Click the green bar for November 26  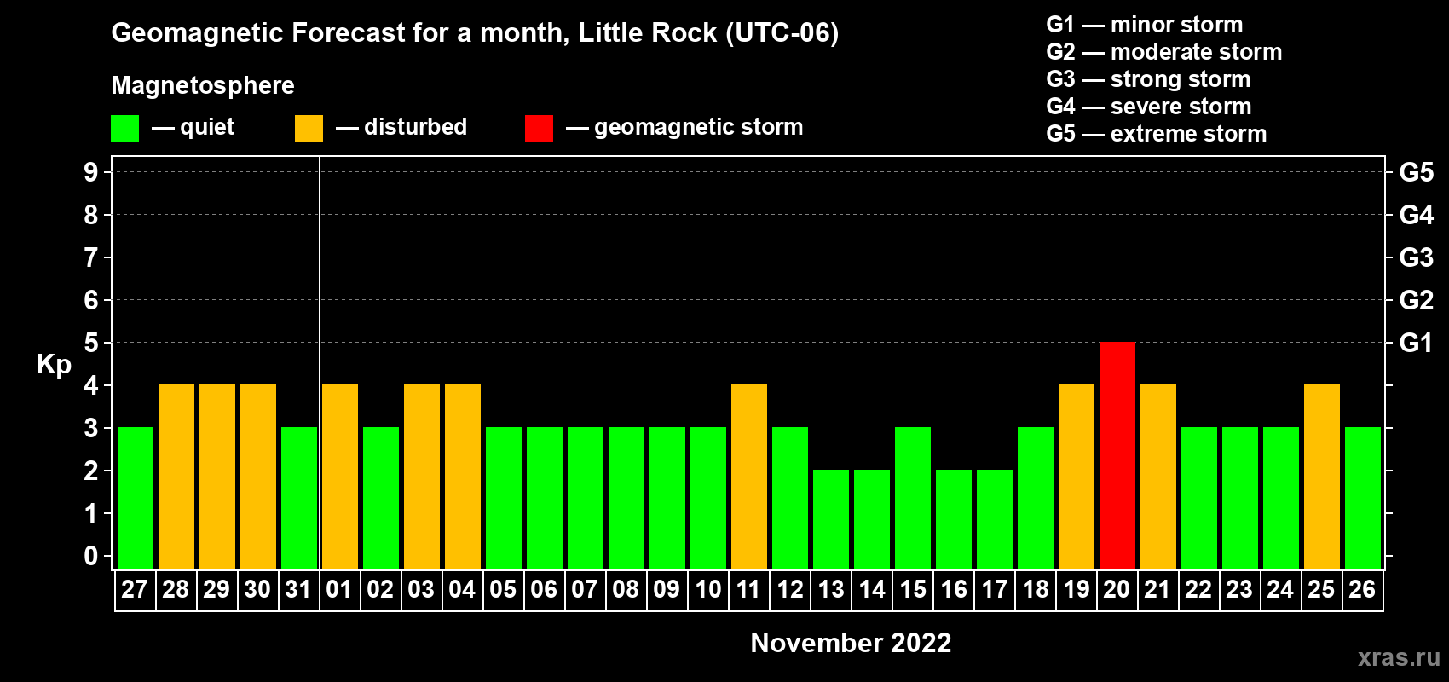point(1363,498)
